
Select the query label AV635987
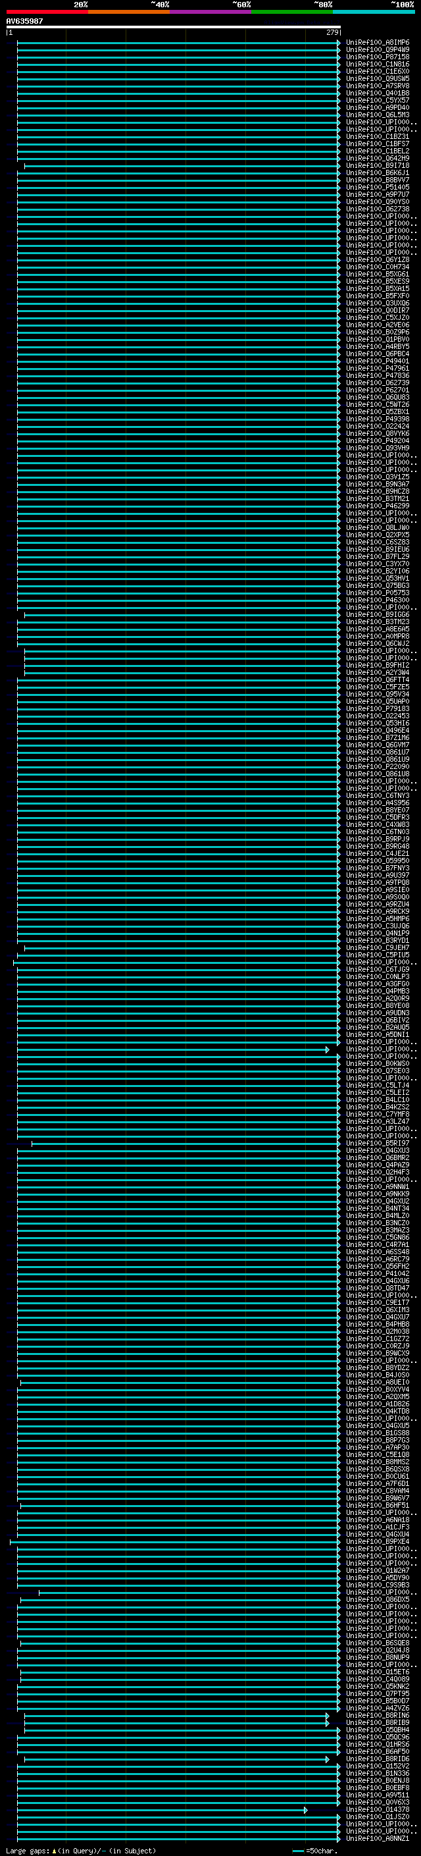pyautogui.click(x=24, y=21)
